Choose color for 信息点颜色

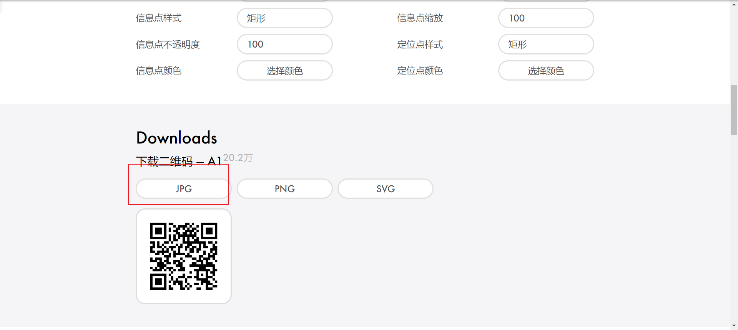click(285, 71)
